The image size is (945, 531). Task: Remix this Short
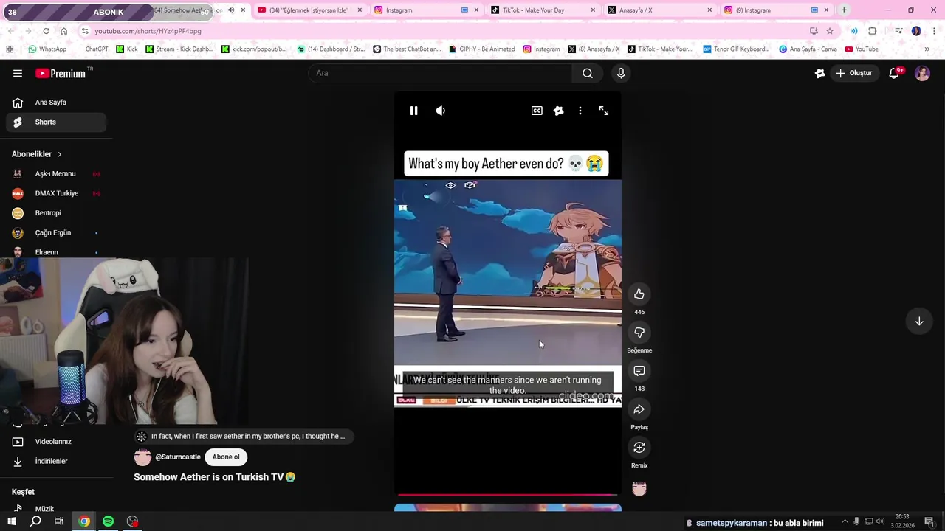tap(639, 448)
